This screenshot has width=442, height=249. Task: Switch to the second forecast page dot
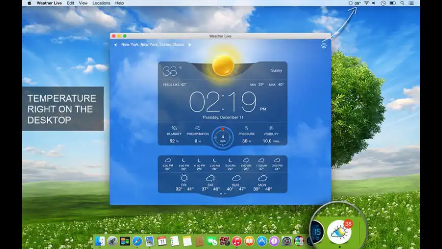coord(225,194)
